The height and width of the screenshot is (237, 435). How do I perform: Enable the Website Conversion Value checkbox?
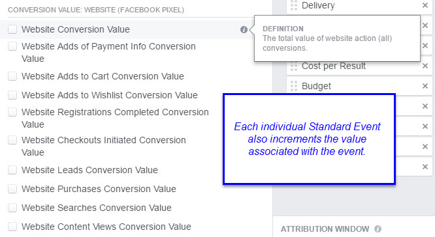point(12,29)
